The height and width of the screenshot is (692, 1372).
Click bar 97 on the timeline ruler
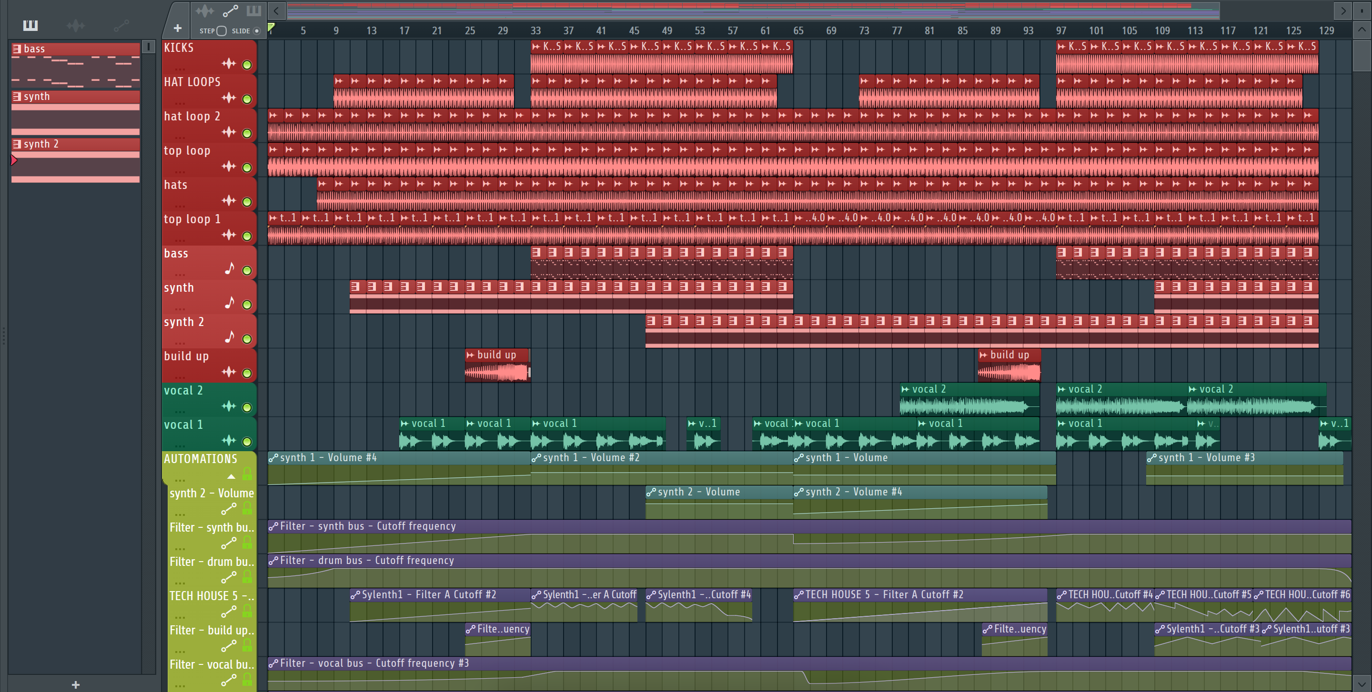(1061, 30)
